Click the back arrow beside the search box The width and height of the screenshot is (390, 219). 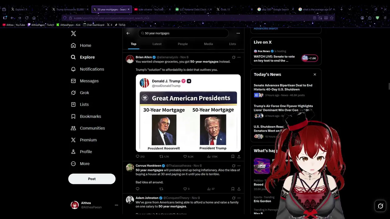click(128, 33)
